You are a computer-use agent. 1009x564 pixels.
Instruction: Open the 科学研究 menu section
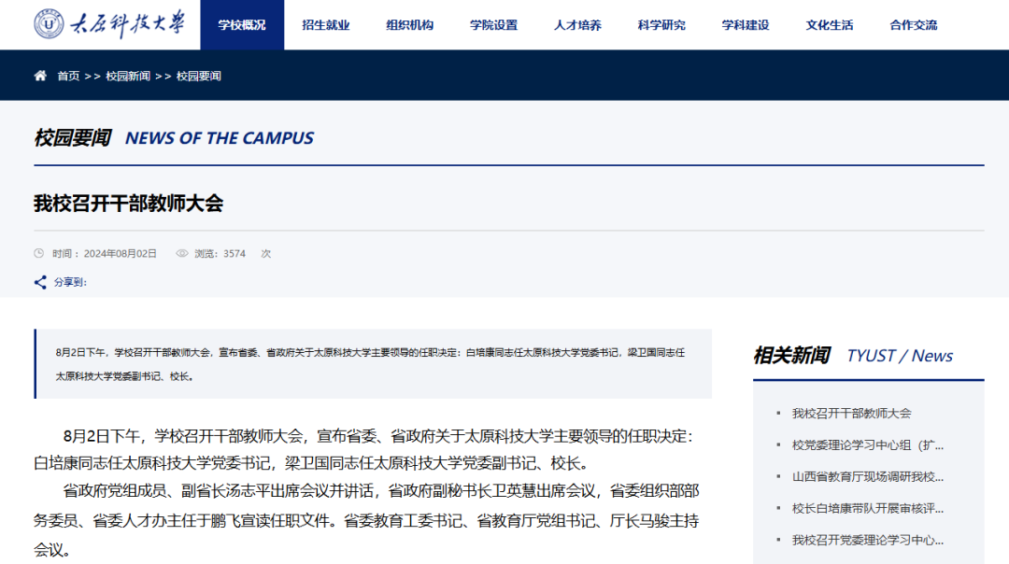point(661,24)
